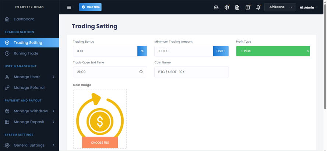
Task: Open the notifications bell
Action: [x=259, y=7]
